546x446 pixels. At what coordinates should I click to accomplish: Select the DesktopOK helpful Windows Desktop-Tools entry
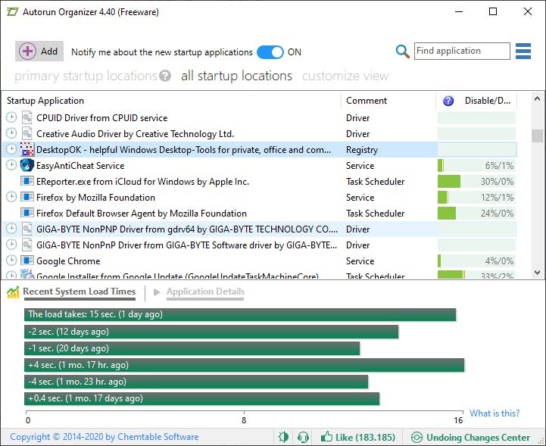pos(260,150)
